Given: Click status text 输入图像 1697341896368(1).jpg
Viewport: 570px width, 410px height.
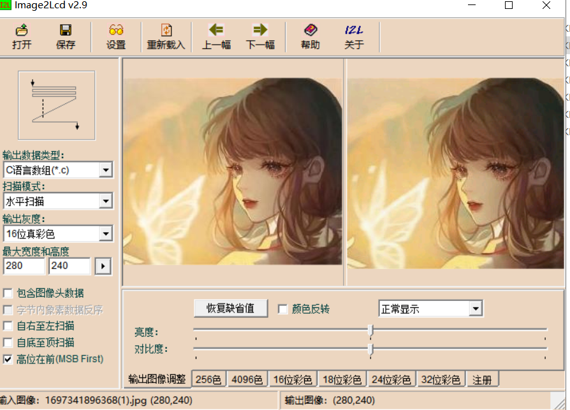Looking at the screenshot, I should point(96,400).
